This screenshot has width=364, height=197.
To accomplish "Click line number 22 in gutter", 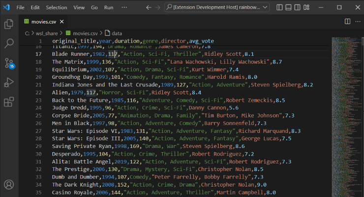I will tap(38, 93).
